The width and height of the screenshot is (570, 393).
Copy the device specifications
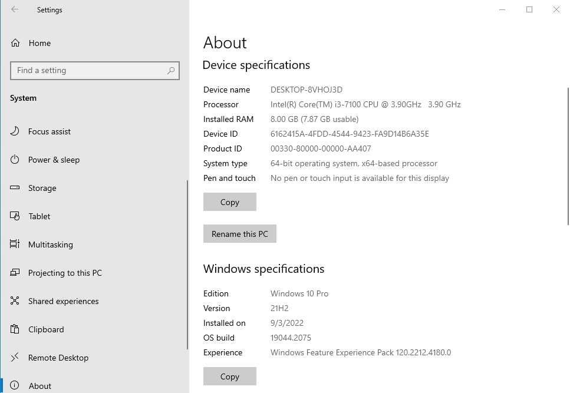(x=230, y=202)
